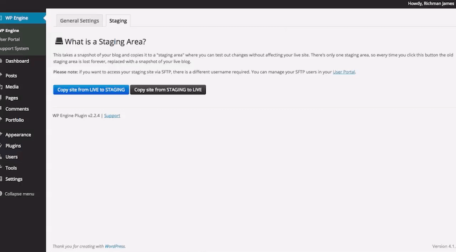
Task: Open the Pages menu
Action: [11, 98]
